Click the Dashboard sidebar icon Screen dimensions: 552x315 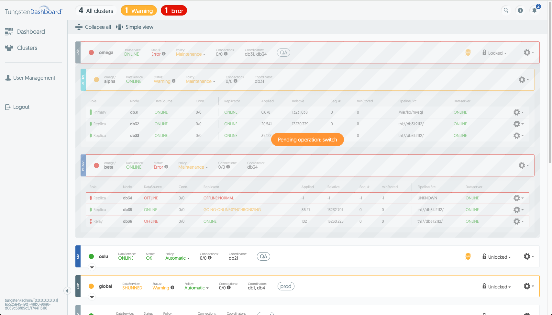(9, 32)
